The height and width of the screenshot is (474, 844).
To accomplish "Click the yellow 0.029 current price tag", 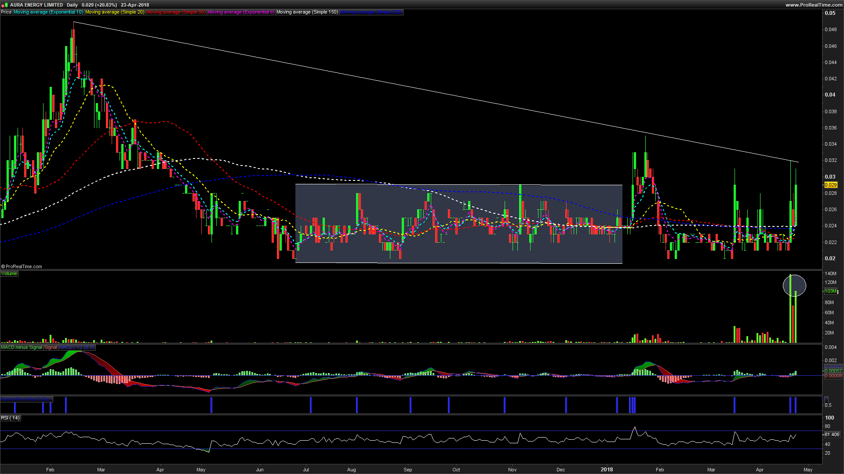I will 831,185.
